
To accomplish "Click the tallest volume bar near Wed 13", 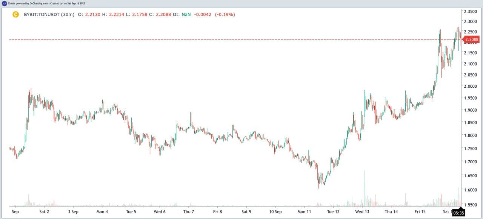I will click(365, 188).
